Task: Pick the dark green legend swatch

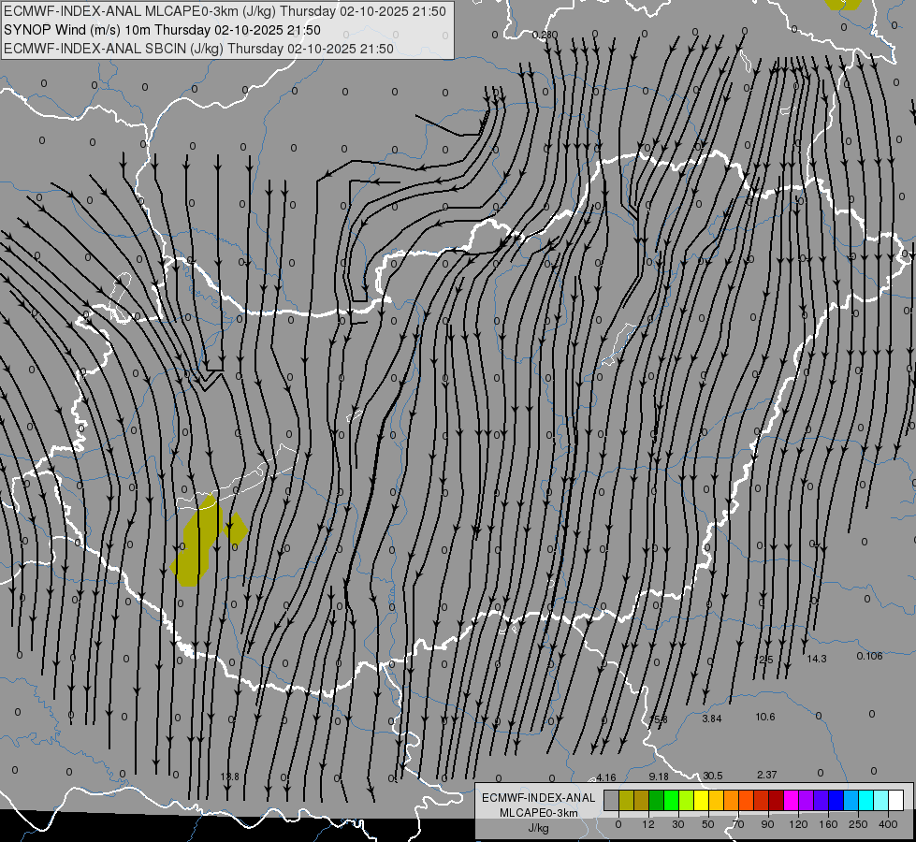Action: (x=657, y=801)
